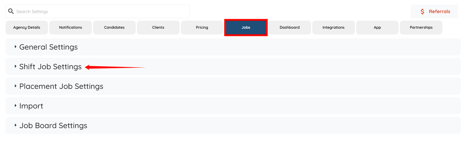Screen dimensions: 472x147
Task: Select the Candidates tab
Action: point(114,27)
